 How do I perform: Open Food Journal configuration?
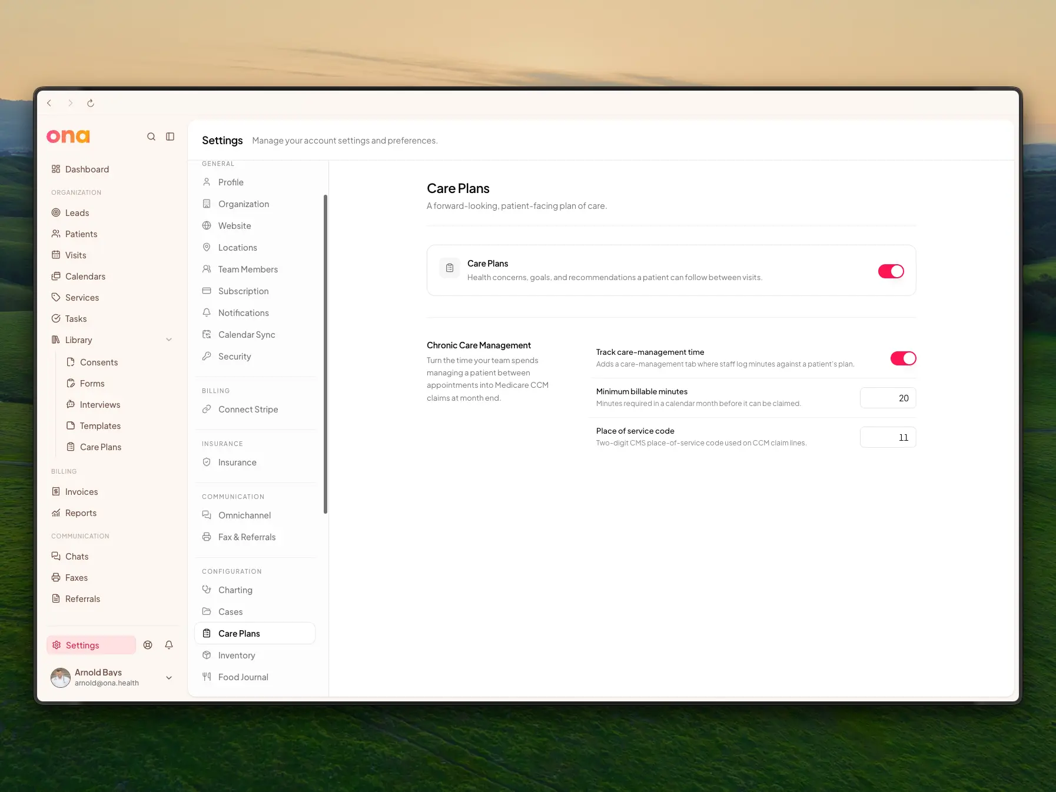tap(255, 677)
